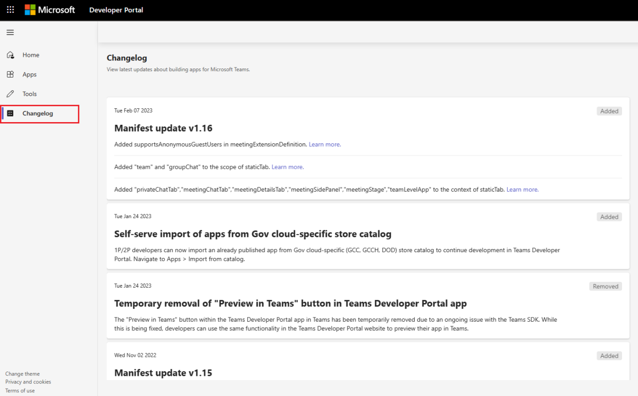Click the Apps grid icon
The width and height of the screenshot is (638, 396).
[10, 75]
